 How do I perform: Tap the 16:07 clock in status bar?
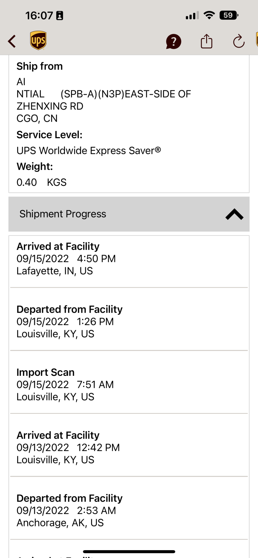[39, 15]
